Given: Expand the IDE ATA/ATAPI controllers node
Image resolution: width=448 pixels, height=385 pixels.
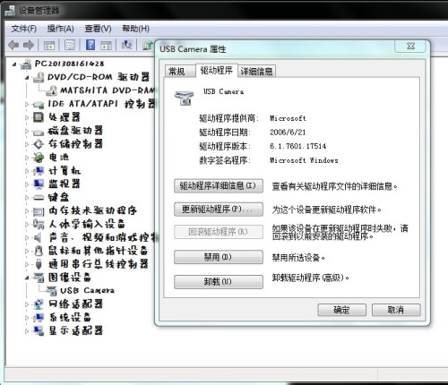Looking at the screenshot, I should point(27,105).
